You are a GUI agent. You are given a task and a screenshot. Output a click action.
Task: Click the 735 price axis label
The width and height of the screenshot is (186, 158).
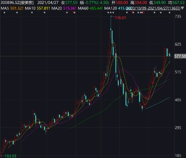click(178, 16)
